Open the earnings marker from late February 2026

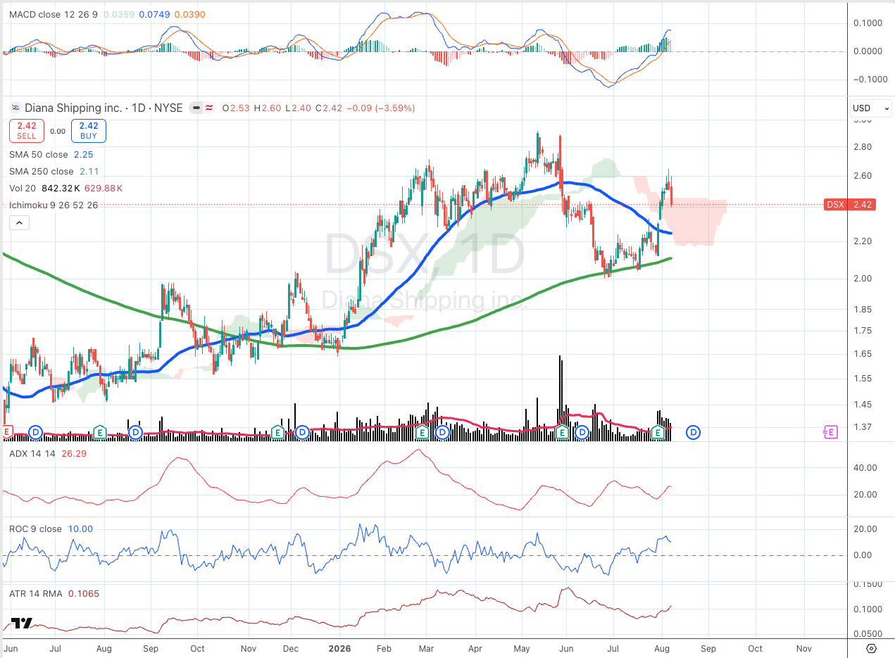coord(422,431)
